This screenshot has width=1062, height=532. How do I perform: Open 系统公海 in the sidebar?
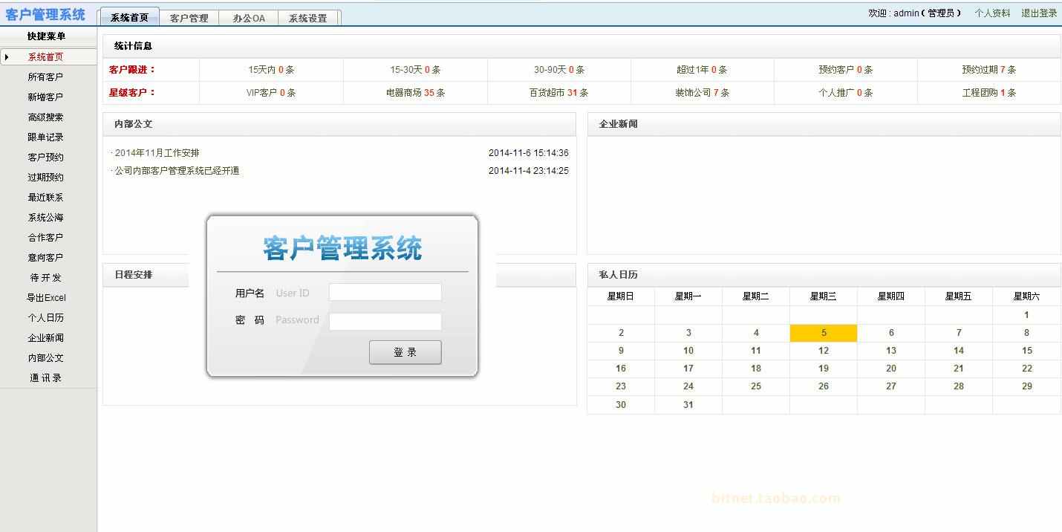click(x=45, y=218)
